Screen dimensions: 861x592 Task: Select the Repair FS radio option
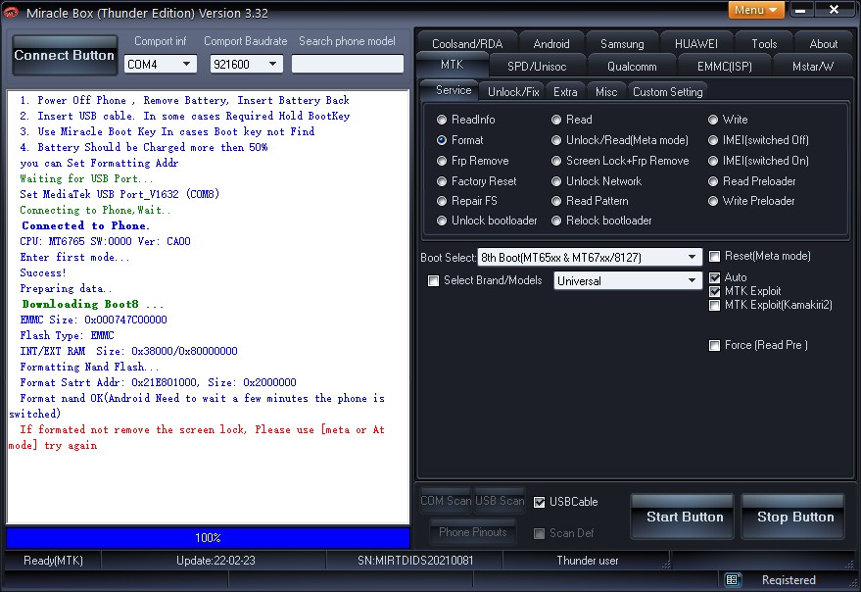[x=466, y=201]
